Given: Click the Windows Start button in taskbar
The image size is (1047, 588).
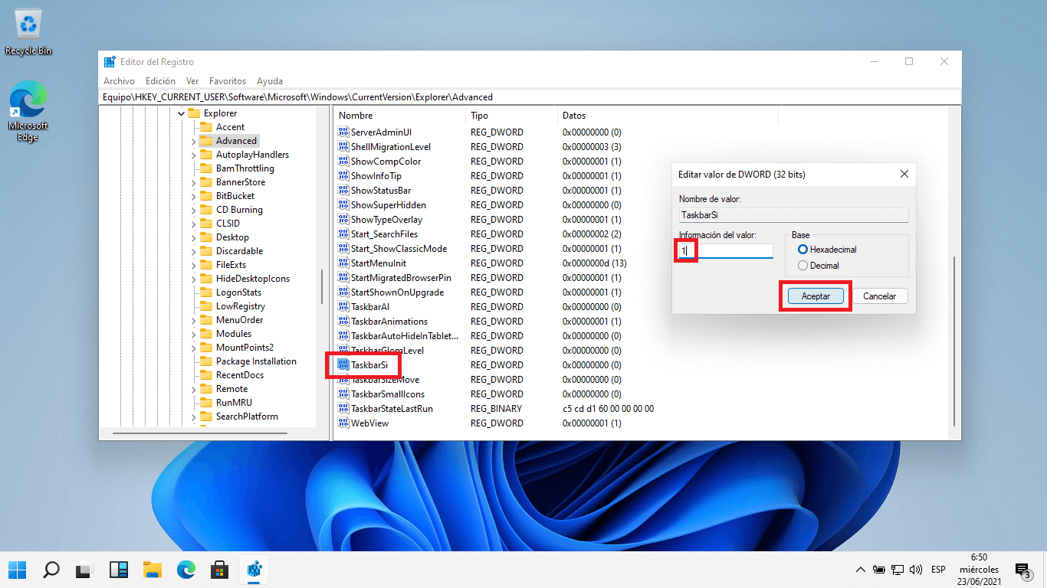Looking at the screenshot, I should pos(17,570).
